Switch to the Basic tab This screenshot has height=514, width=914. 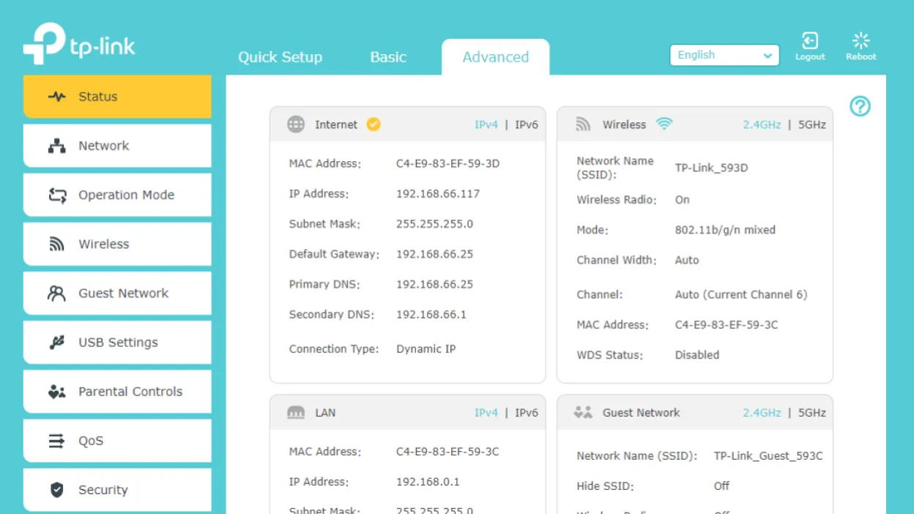(387, 57)
